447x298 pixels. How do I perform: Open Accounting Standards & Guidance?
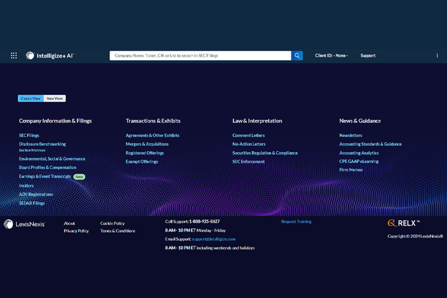[370, 144]
